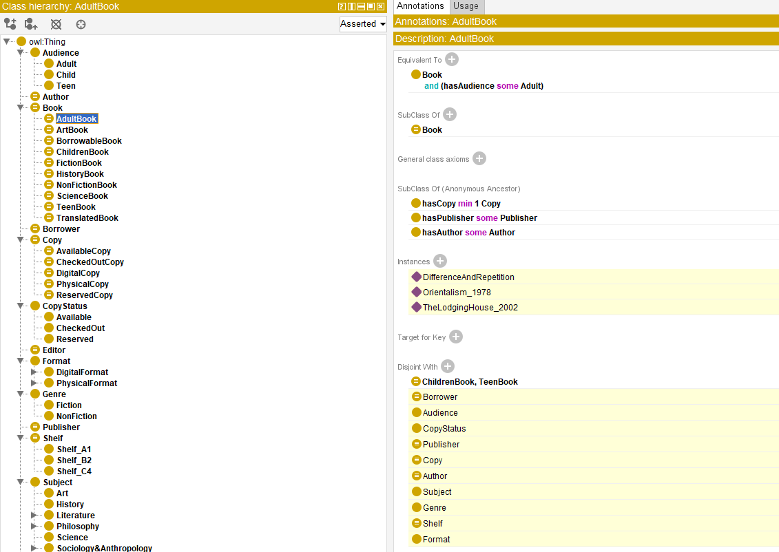
Task: Add a new instance to AdultBook
Action: point(440,262)
